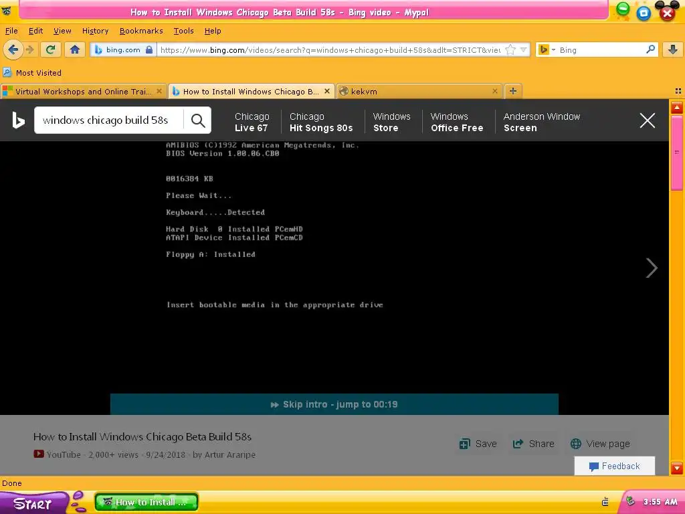Open the downloads arrow button

click(x=673, y=50)
